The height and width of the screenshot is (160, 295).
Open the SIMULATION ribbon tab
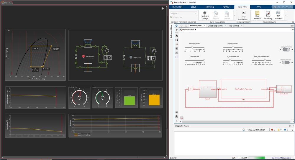click(177, 7)
